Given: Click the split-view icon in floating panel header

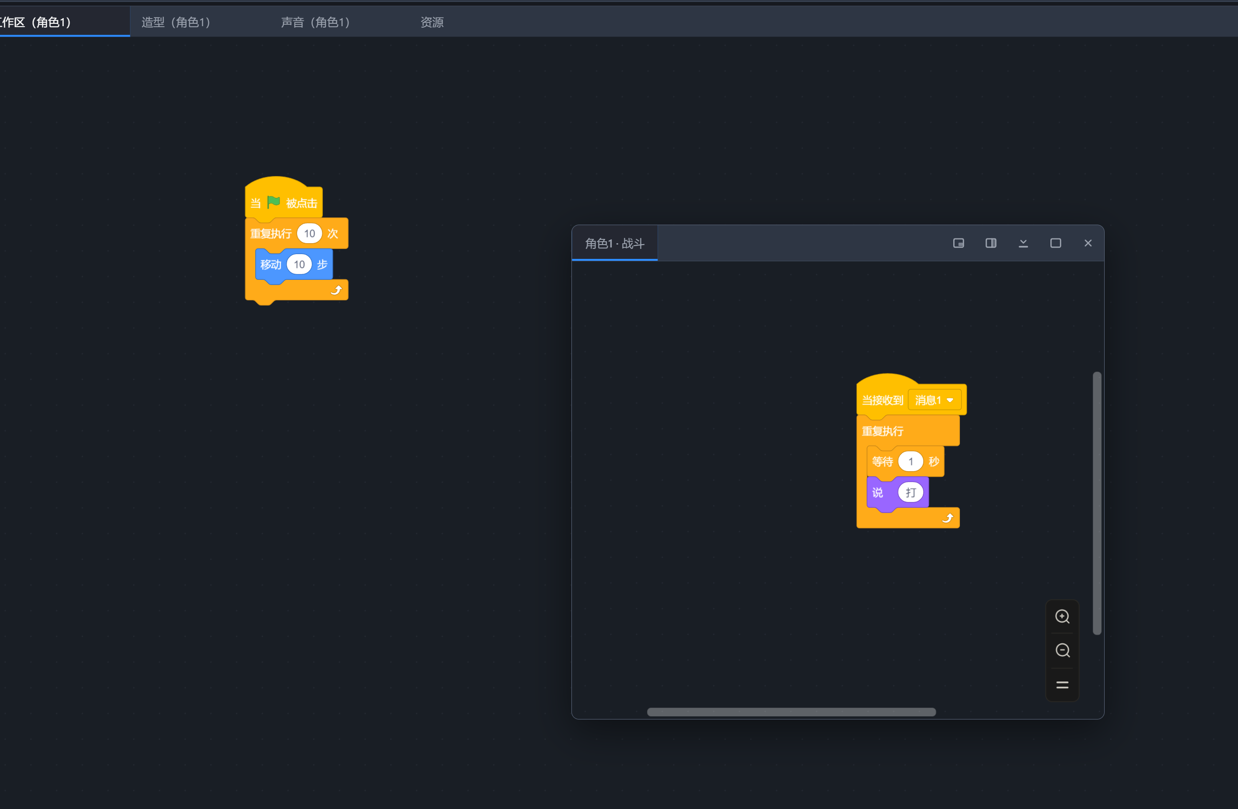Looking at the screenshot, I should (x=991, y=243).
